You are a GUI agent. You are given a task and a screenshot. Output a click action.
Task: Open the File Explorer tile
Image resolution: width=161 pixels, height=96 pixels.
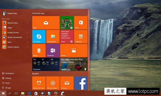click(53, 37)
